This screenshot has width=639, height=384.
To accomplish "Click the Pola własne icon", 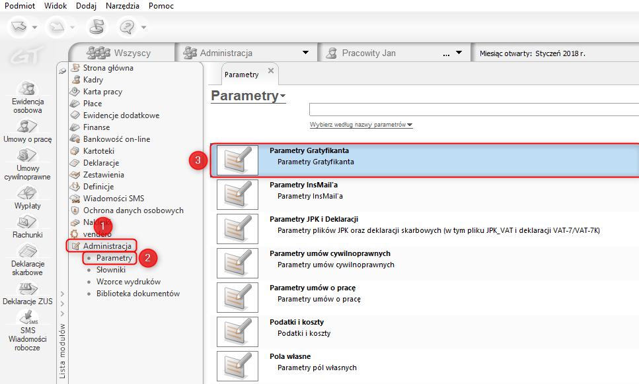I will [x=237, y=366].
